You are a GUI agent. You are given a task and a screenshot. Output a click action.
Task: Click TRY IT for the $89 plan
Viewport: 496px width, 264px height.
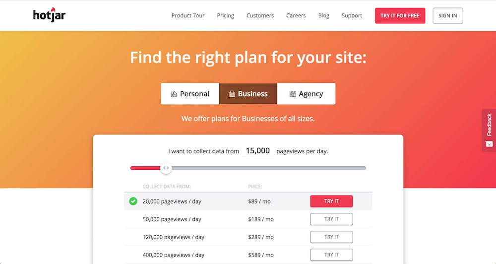click(x=331, y=201)
